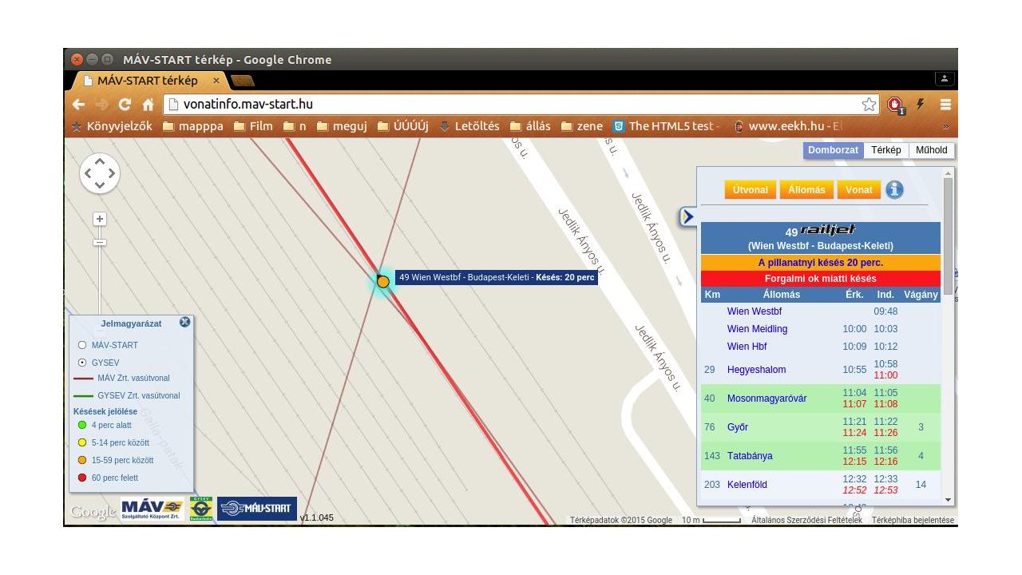Open Wien Hbf station link
Image resolution: width=1022 pixels, height=575 pixels.
click(x=747, y=347)
